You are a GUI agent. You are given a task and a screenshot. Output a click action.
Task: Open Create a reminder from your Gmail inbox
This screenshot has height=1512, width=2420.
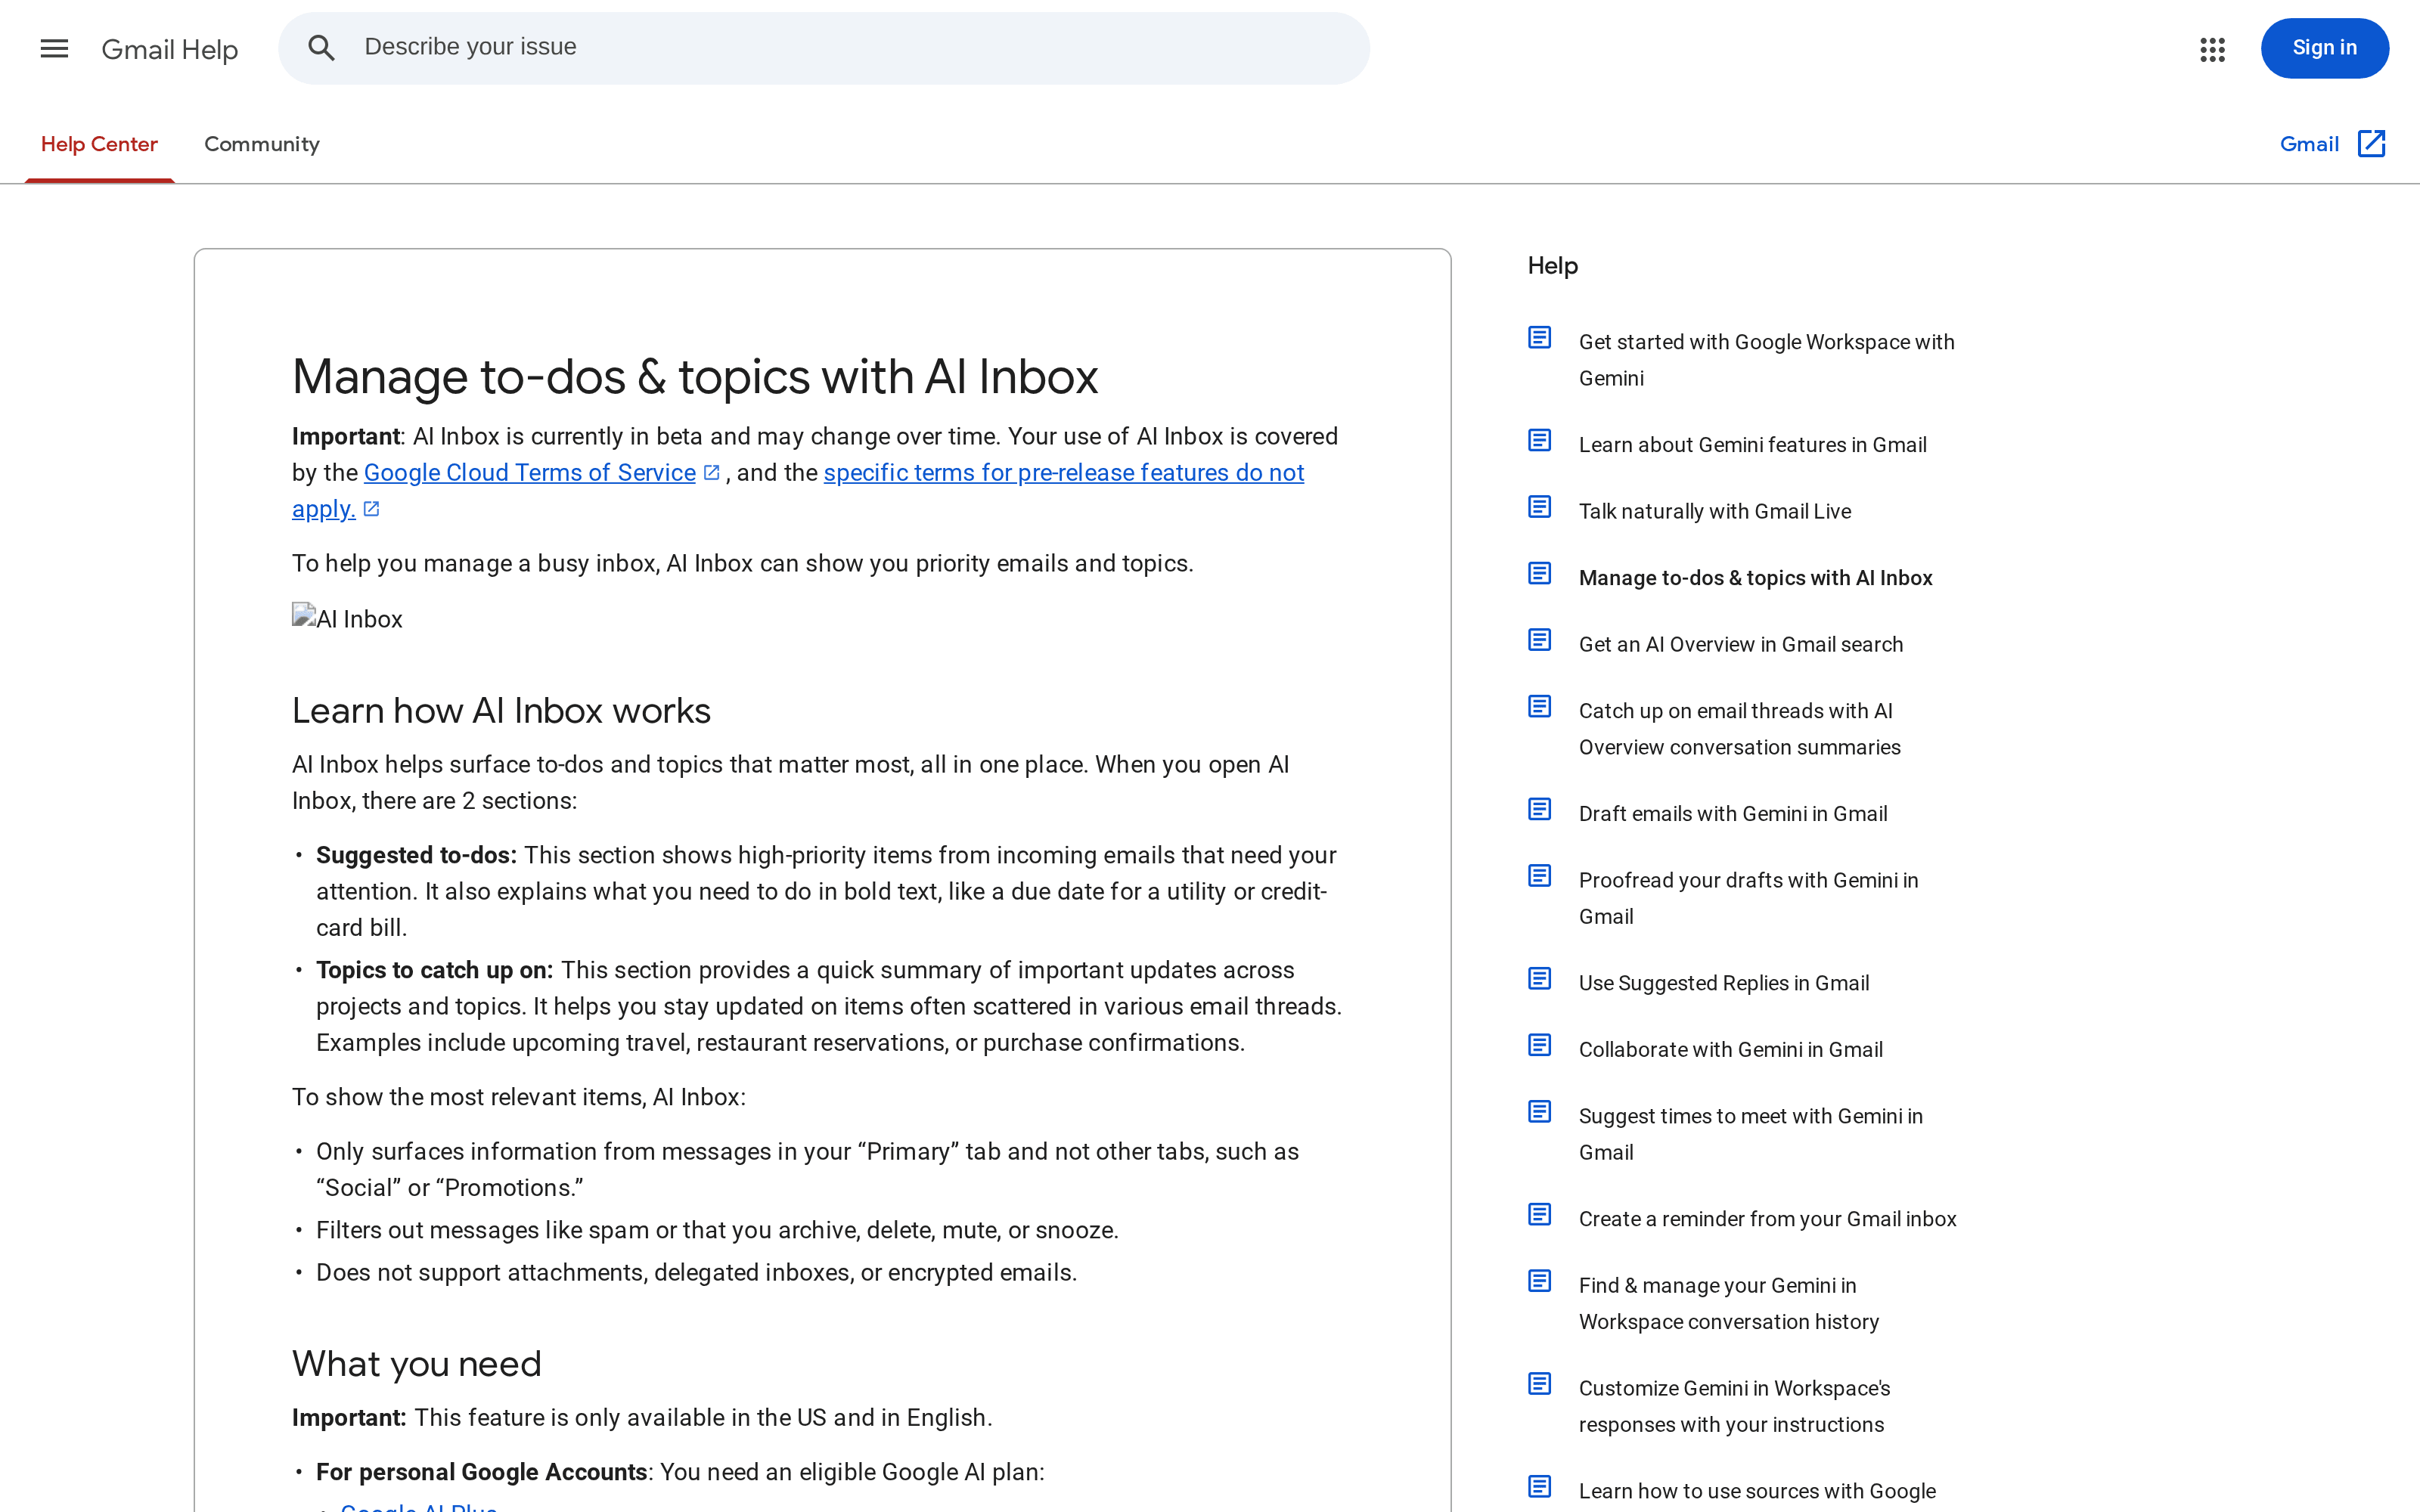click(1767, 1219)
